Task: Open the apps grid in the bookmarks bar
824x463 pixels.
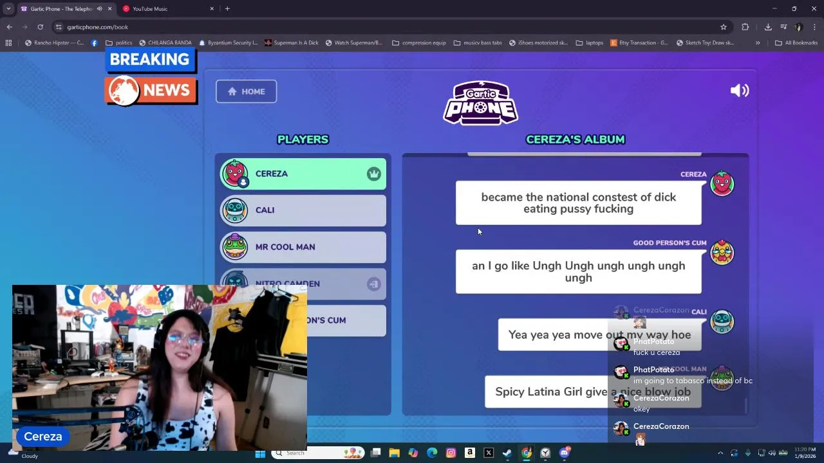Action: (8, 43)
